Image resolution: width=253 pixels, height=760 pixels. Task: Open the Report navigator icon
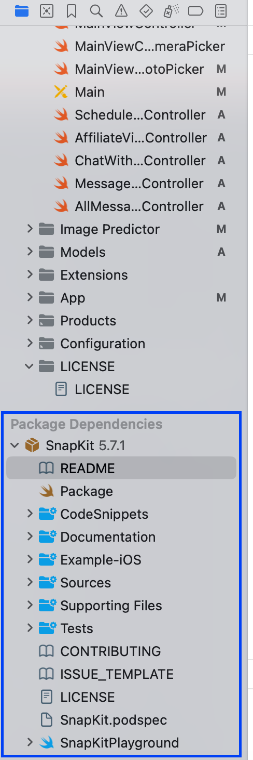[x=221, y=10]
